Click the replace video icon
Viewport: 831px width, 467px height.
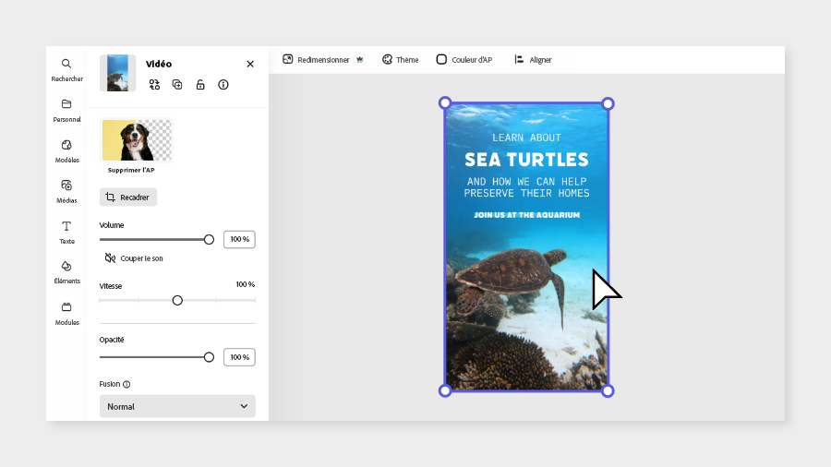(x=154, y=85)
